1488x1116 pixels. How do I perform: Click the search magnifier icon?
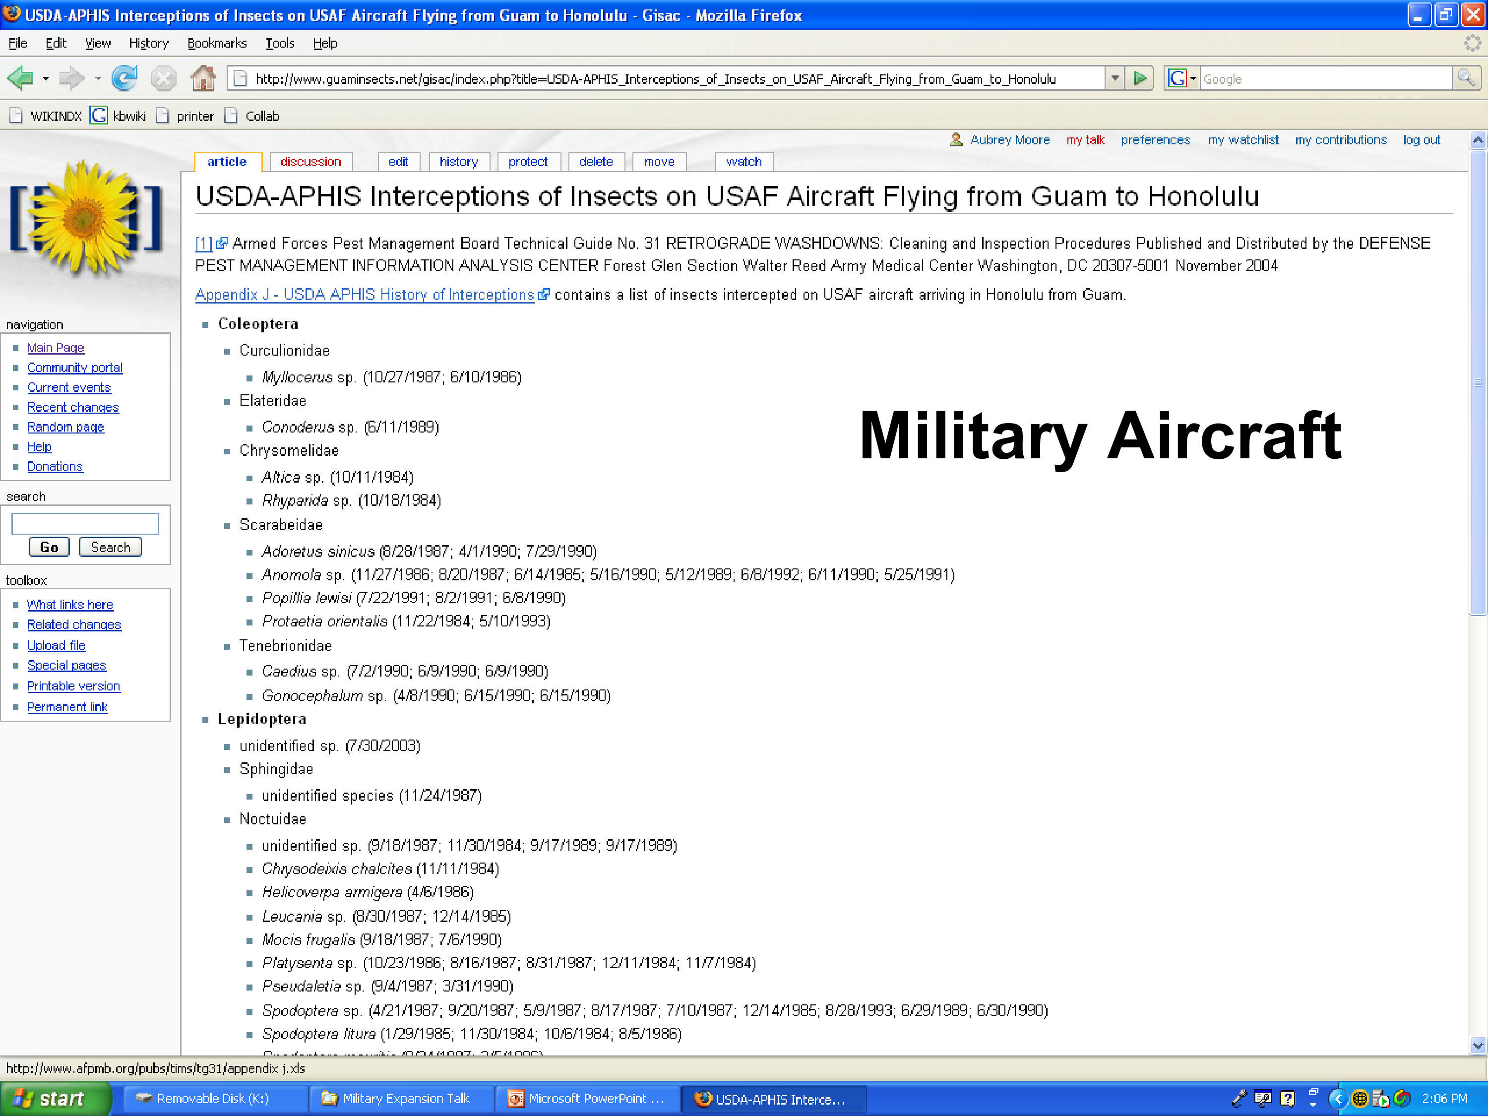(x=1466, y=79)
